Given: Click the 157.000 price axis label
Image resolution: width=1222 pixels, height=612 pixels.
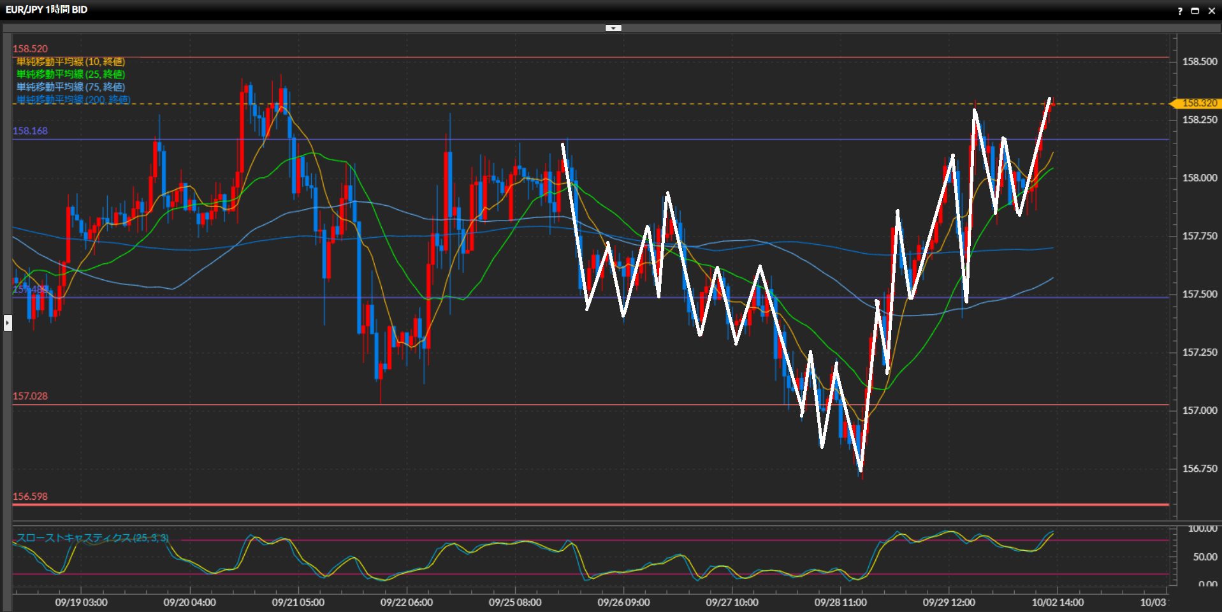Looking at the screenshot, I should [1200, 411].
